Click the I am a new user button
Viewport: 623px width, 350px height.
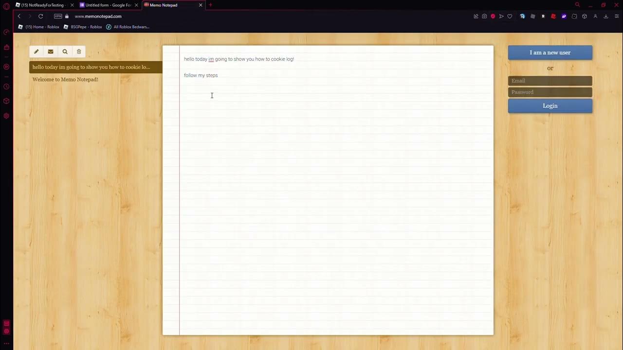point(550,52)
